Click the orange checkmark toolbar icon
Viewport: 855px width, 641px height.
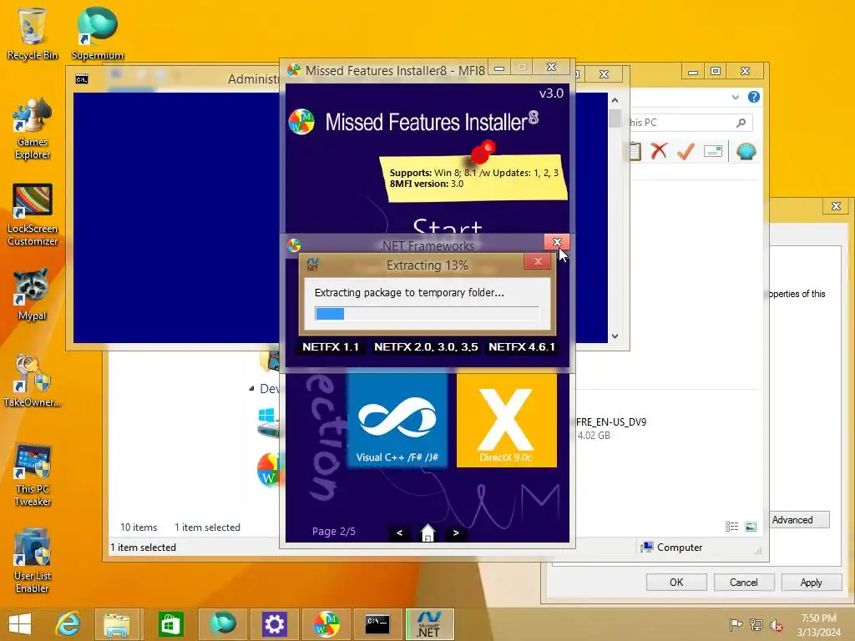(x=686, y=151)
